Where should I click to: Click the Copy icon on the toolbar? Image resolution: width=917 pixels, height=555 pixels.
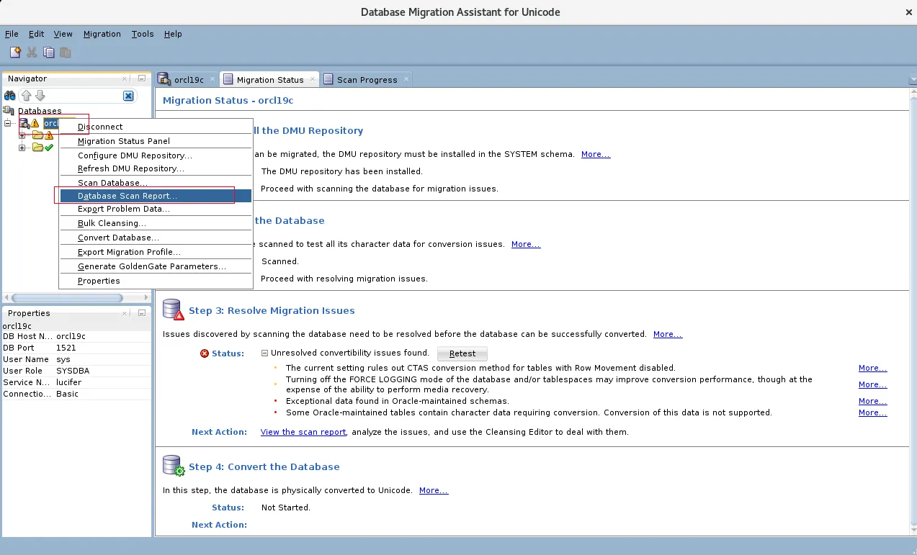[48, 52]
